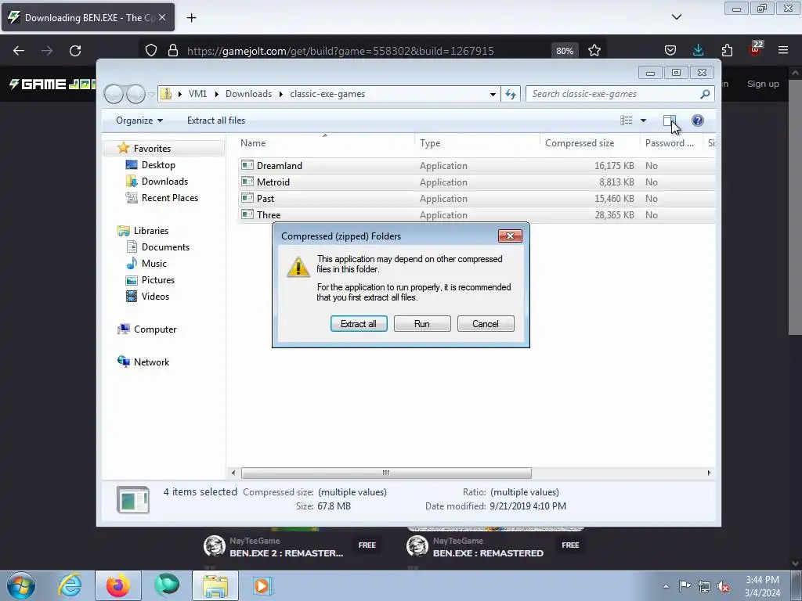
Task: Click Run in the zipped folders dialog
Action: 422,323
